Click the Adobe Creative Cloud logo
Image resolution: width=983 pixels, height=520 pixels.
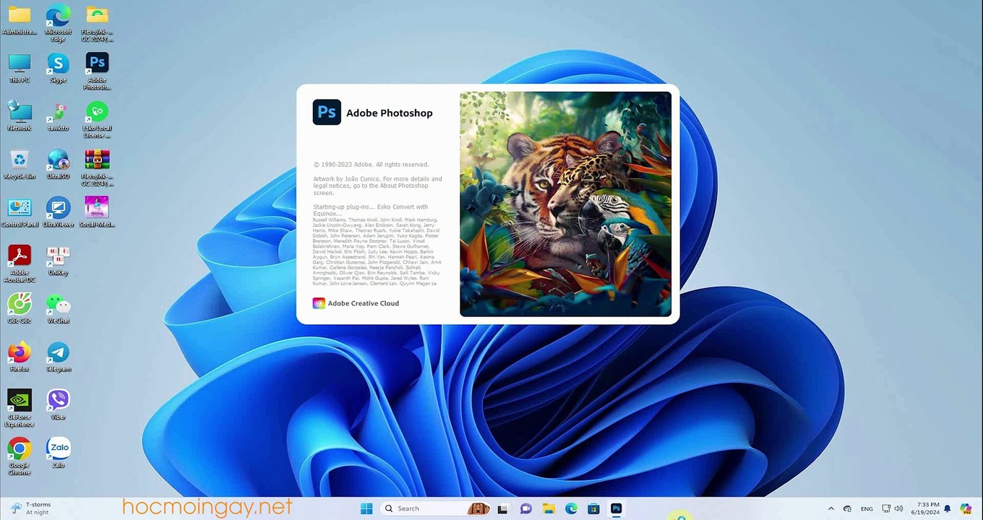[319, 303]
